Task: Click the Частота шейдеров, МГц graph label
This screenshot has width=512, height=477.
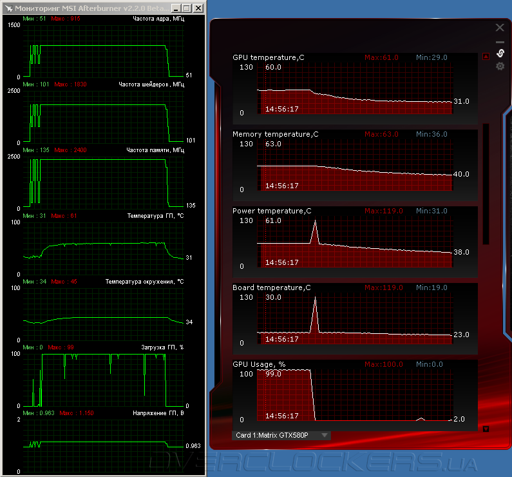Action: [x=151, y=84]
